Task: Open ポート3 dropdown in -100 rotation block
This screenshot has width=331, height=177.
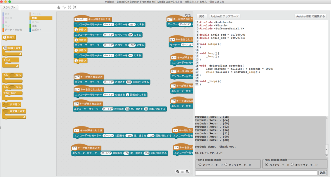Action: tap(108, 136)
